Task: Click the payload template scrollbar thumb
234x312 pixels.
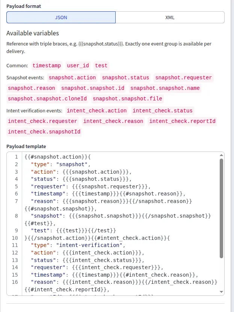Action: point(222,208)
